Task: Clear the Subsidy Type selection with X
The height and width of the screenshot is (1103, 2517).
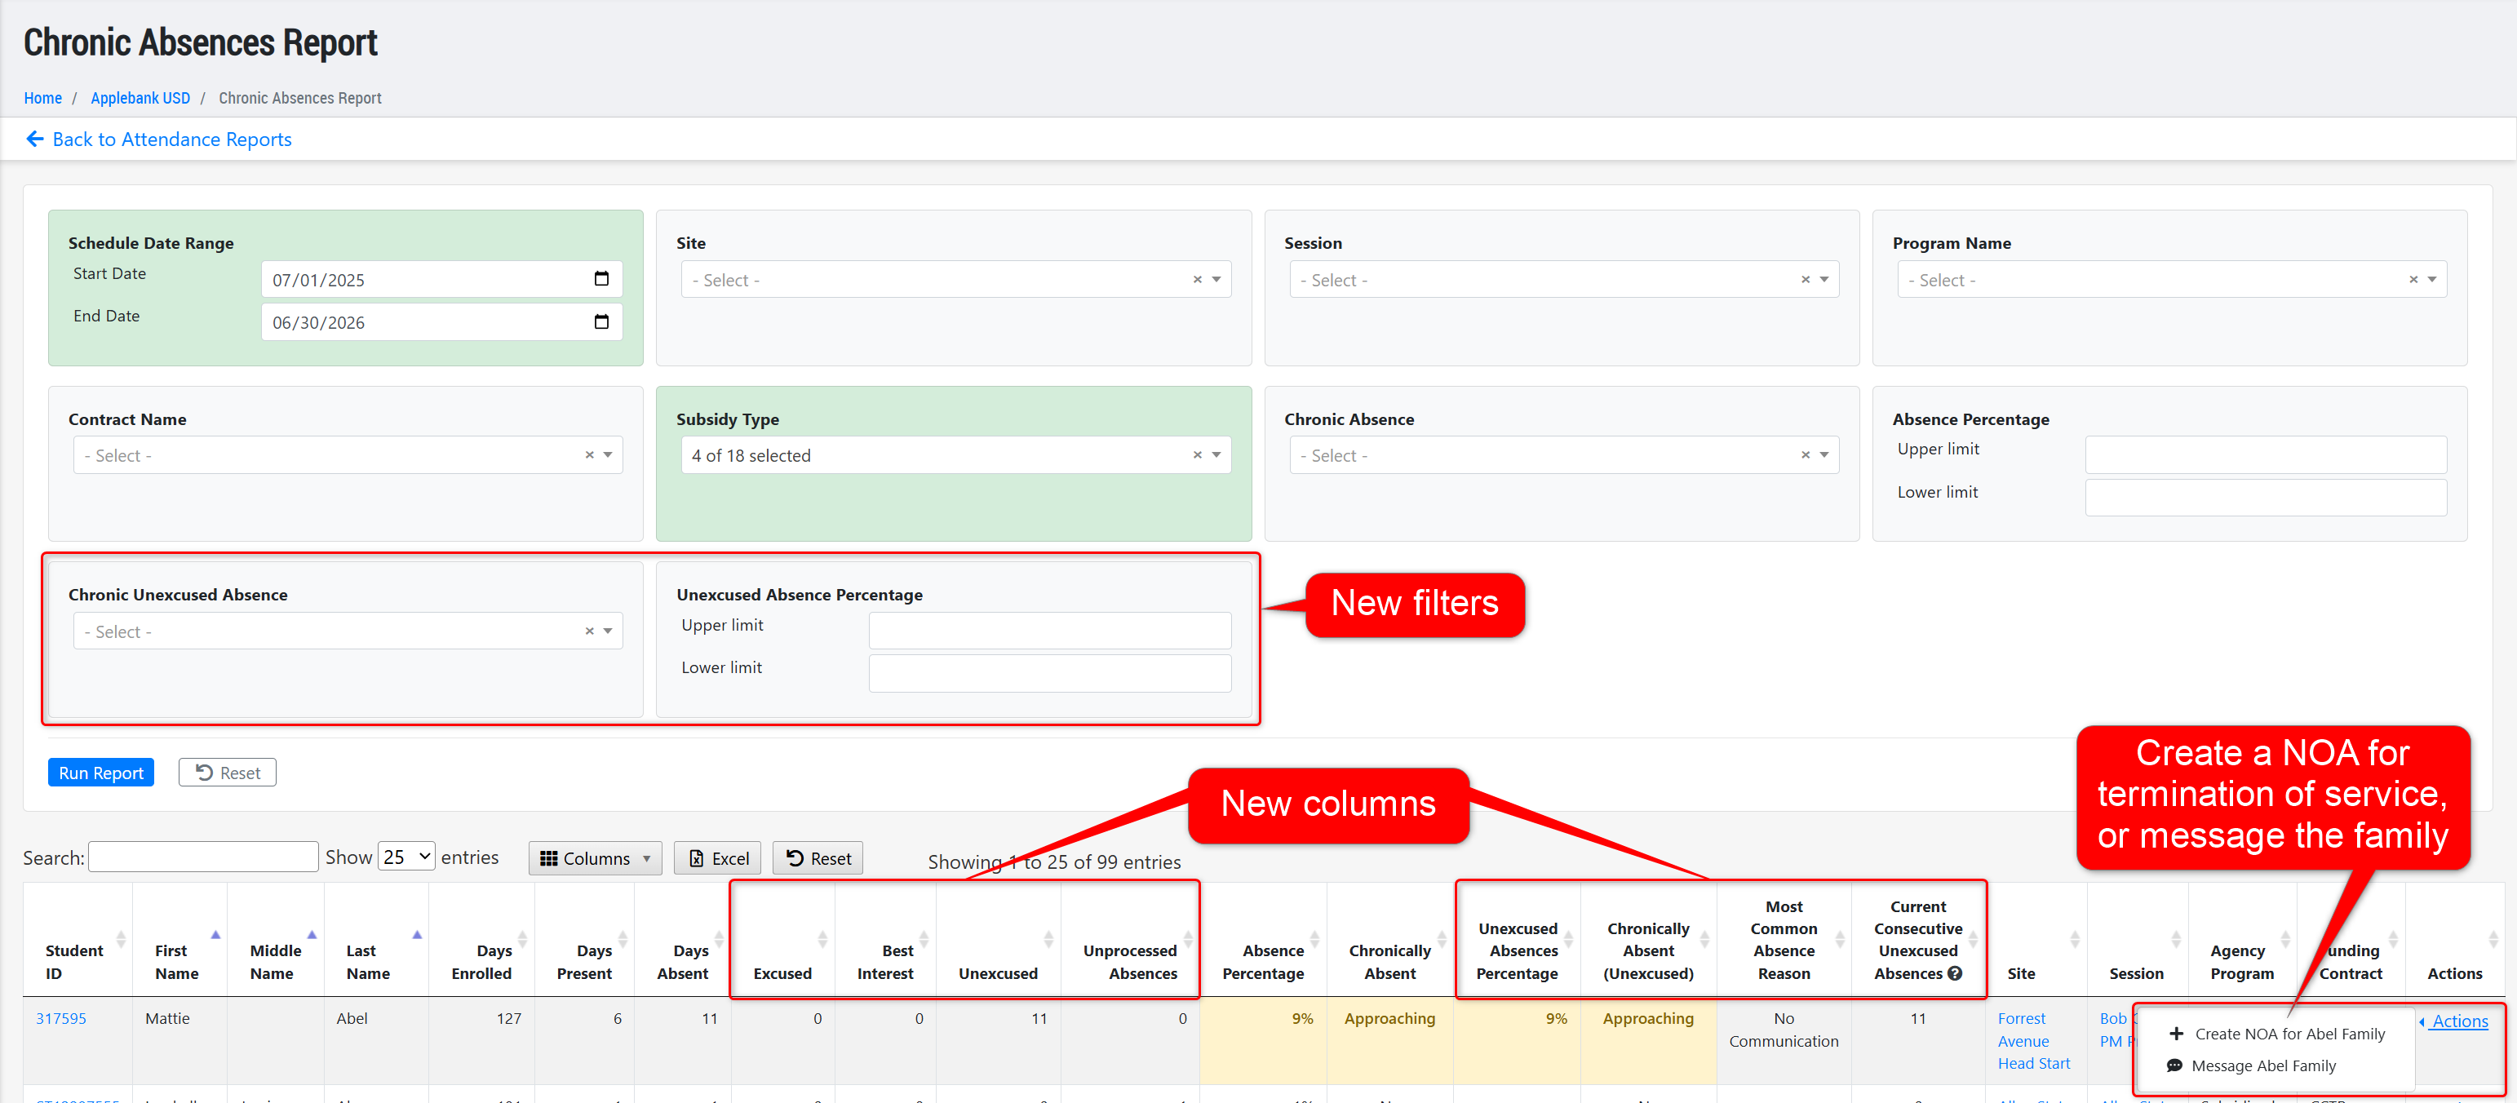Action: coord(1197,455)
